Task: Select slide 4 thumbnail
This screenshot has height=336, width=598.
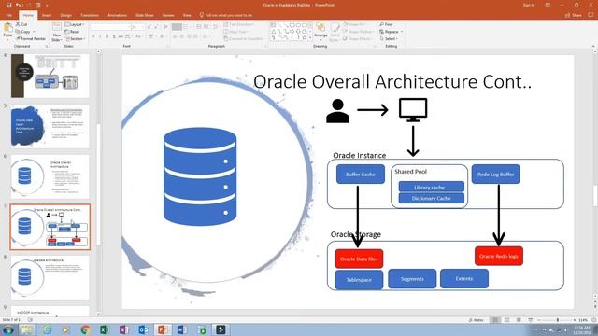Action: (50, 76)
